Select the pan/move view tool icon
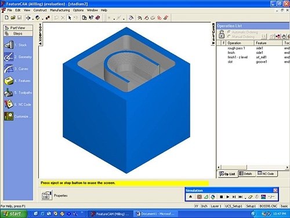The height and width of the screenshot is (218, 290). (x=28, y=18)
